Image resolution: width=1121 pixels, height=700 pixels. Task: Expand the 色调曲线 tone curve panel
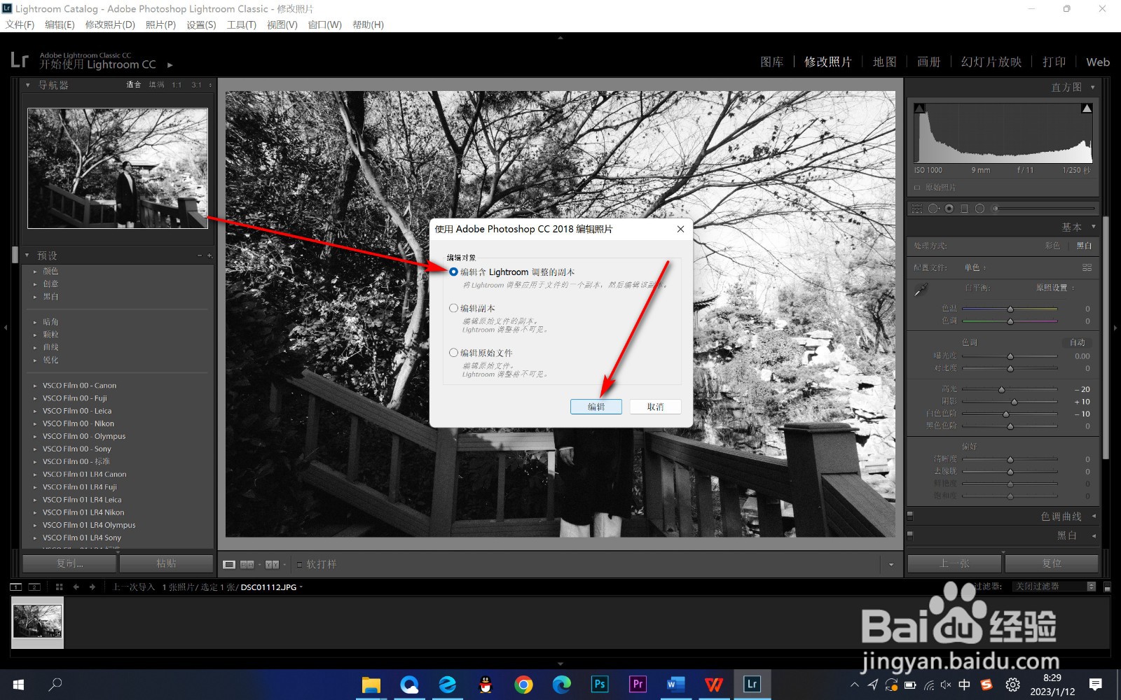coord(1094,516)
